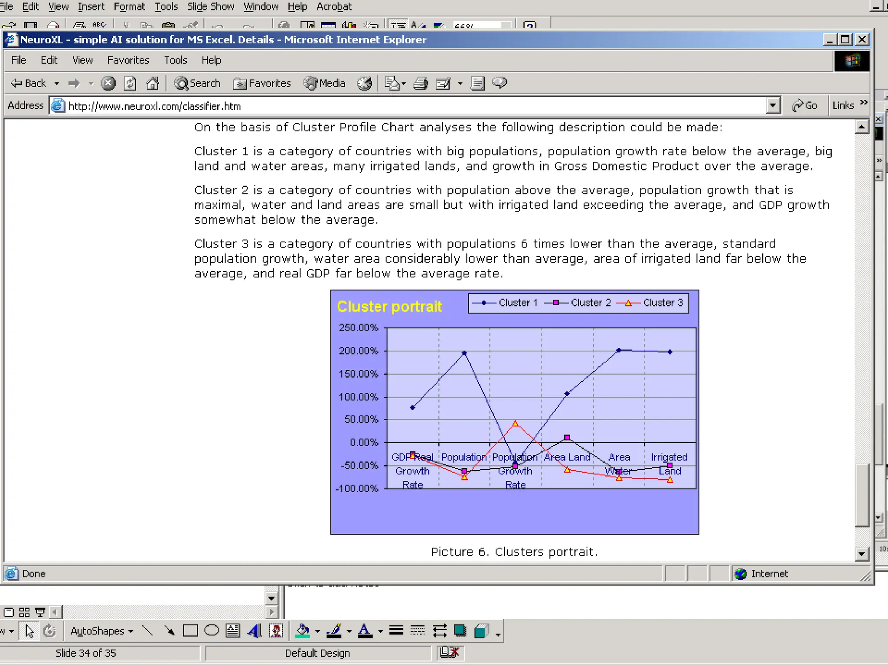The image size is (888, 666).
Task: Insert WordArt from drawing toolbar
Action: pyautogui.click(x=255, y=631)
